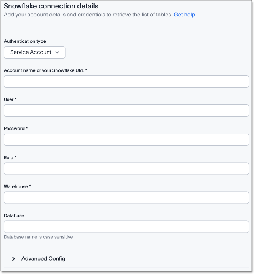The width and height of the screenshot is (254, 274).
Task: Click the Warehouse field label
Action: click(x=17, y=187)
